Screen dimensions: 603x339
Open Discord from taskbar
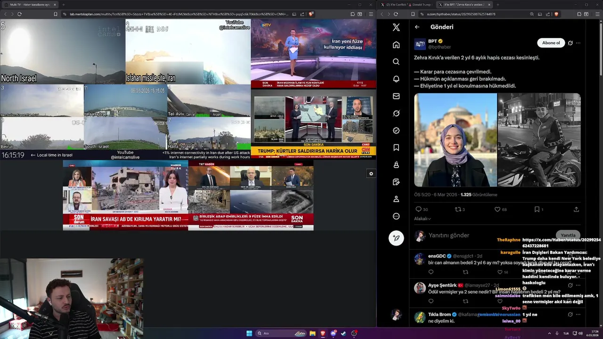click(334, 333)
